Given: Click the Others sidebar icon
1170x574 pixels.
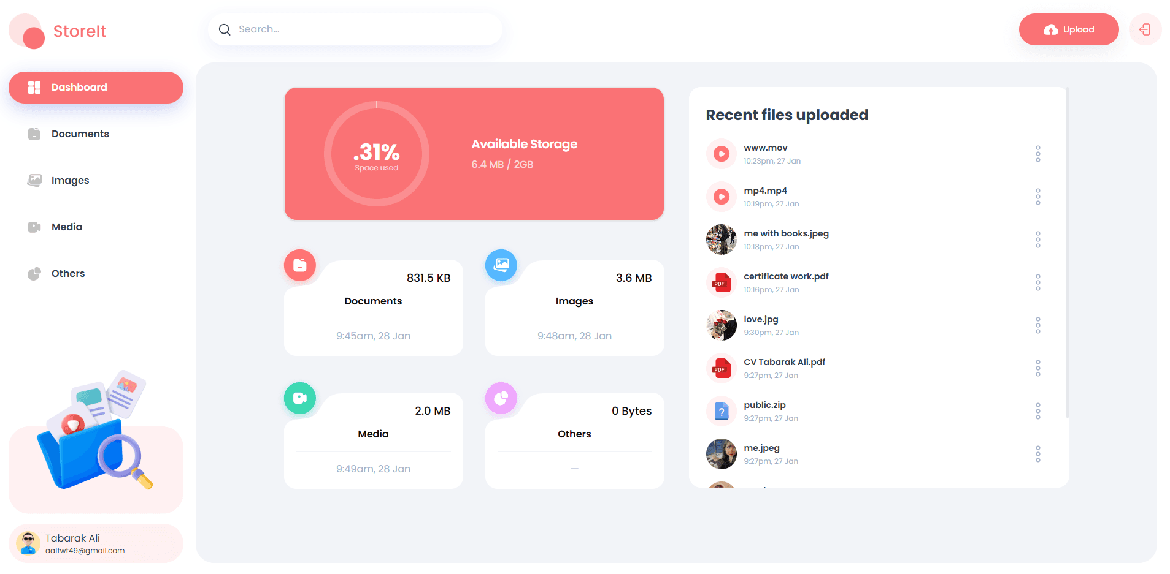Looking at the screenshot, I should click(x=34, y=273).
